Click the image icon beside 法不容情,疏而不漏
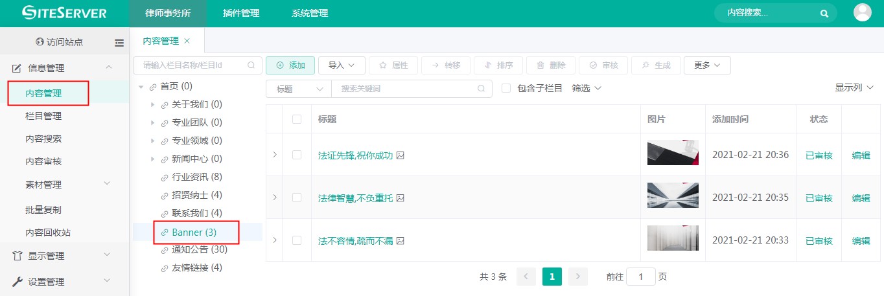 (x=401, y=240)
